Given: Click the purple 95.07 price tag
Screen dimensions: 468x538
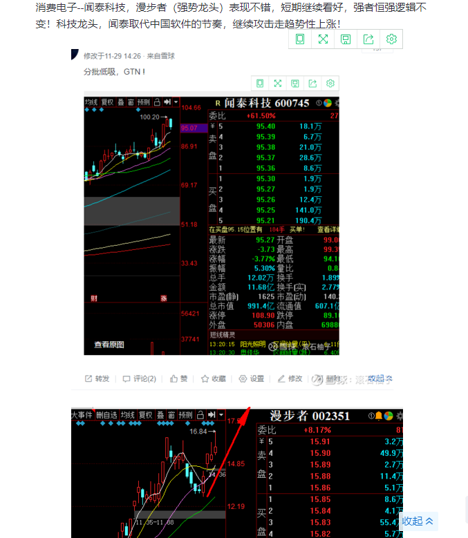Looking at the screenshot, I should tap(194, 128).
